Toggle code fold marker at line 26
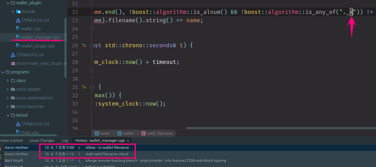 tap(91, 45)
